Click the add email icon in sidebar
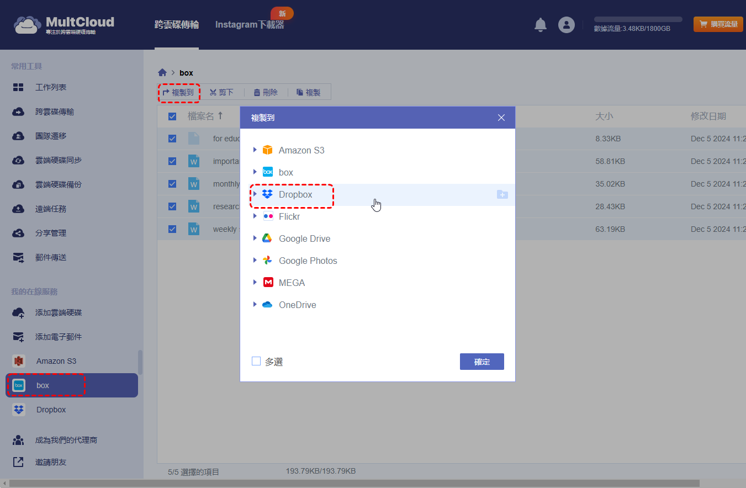Screen dimensions: 746x488 click(x=18, y=337)
